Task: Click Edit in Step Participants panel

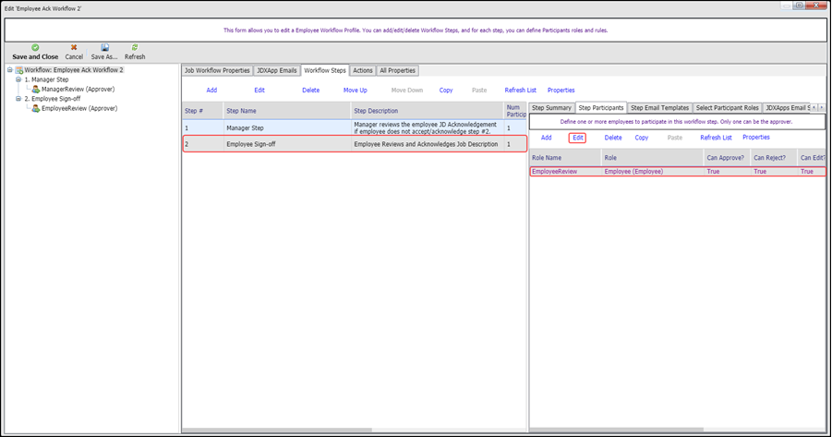Action: click(x=577, y=138)
